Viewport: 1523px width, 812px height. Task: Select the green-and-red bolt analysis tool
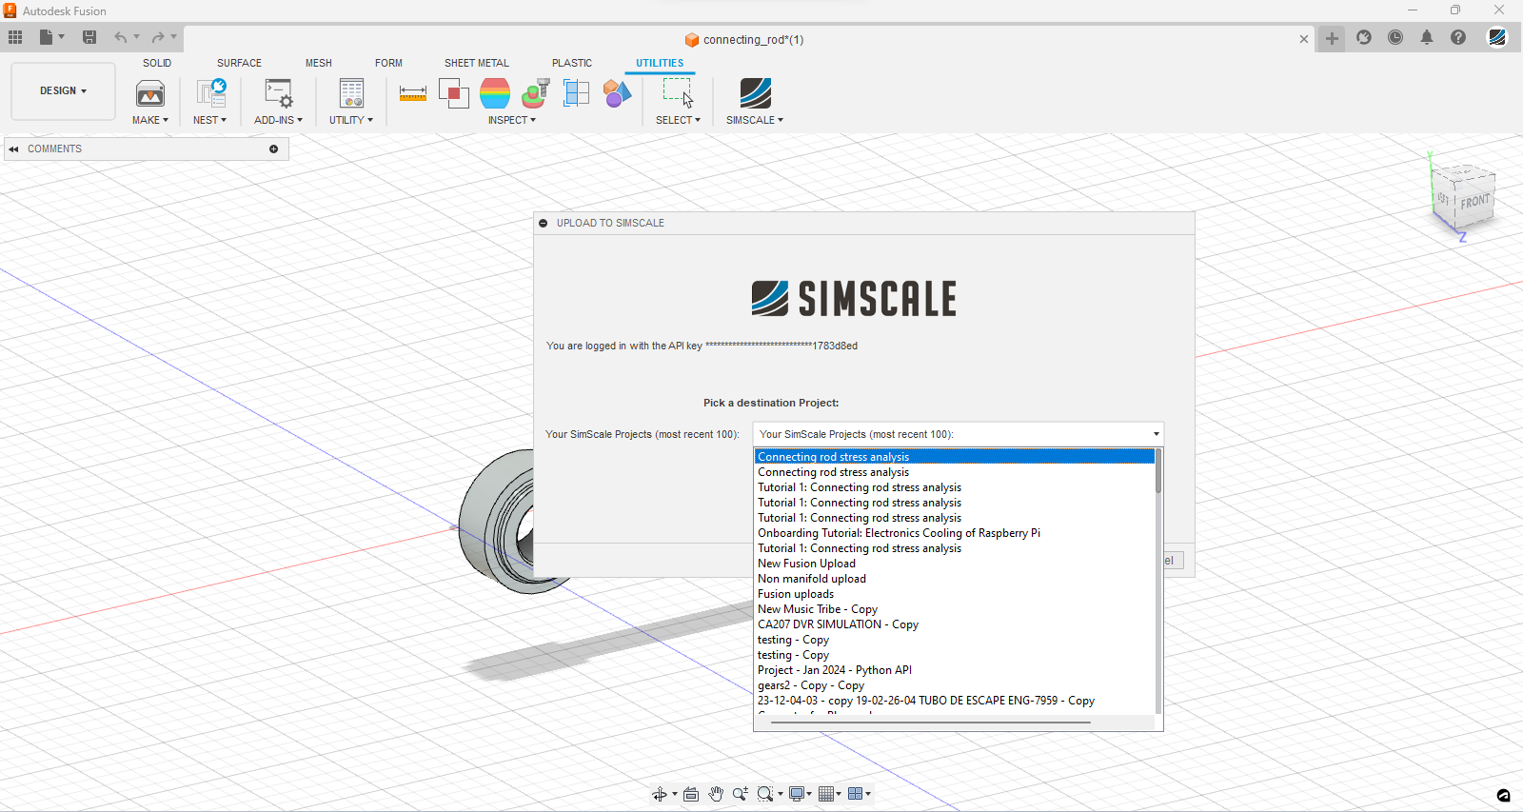click(x=536, y=93)
